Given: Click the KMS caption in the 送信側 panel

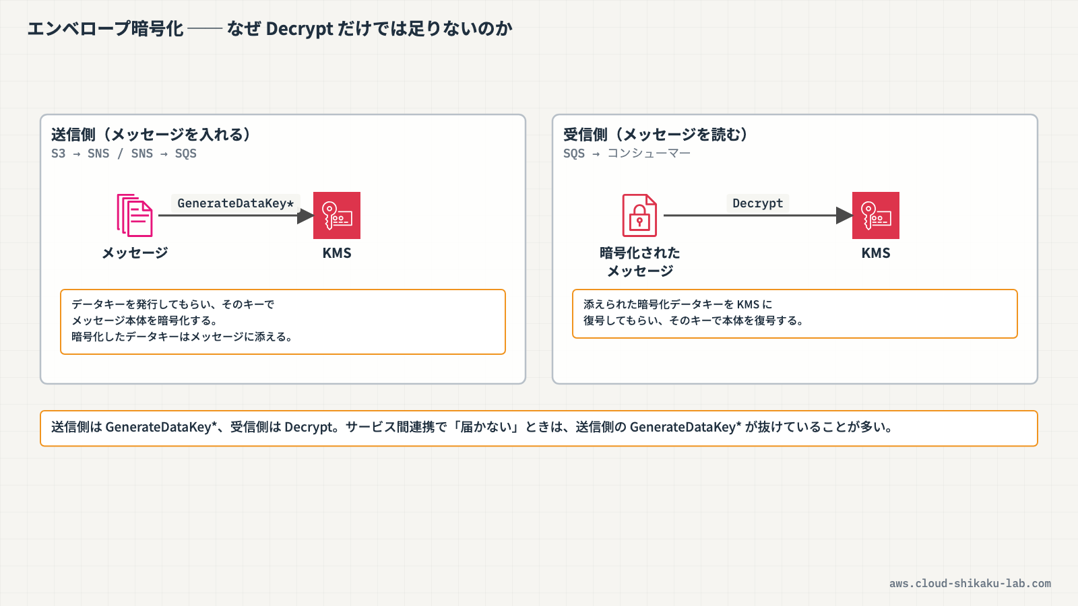Looking at the screenshot, I should (x=337, y=253).
